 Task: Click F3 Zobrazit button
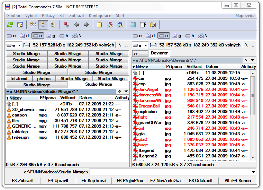coord(22,181)
